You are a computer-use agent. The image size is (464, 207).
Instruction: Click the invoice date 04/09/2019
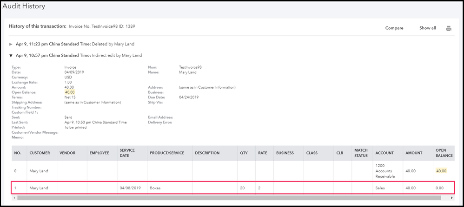tap(74, 72)
